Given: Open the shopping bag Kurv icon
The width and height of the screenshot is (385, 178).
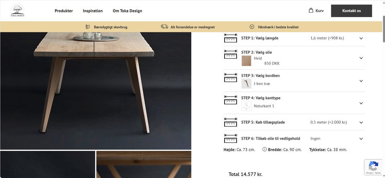Looking at the screenshot, I should pos(311,10).
